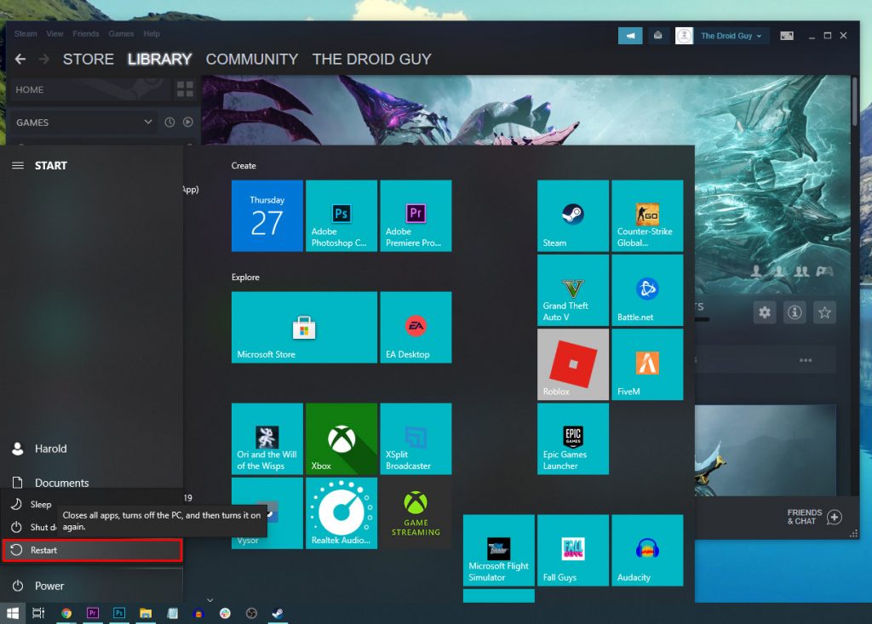Open Ori and the Will of the Wisps tile

coord(267,438)
